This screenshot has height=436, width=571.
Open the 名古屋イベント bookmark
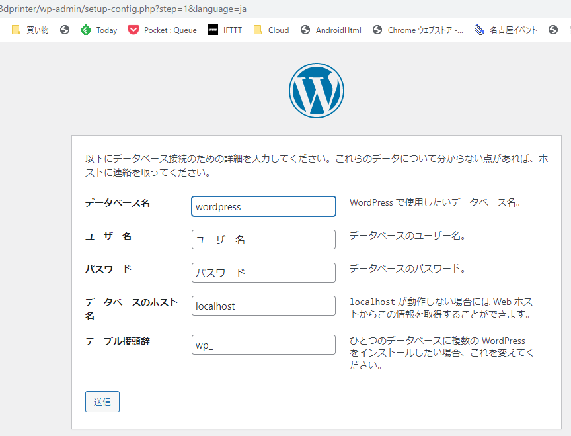pyautogui.click(x=506, y=30)
